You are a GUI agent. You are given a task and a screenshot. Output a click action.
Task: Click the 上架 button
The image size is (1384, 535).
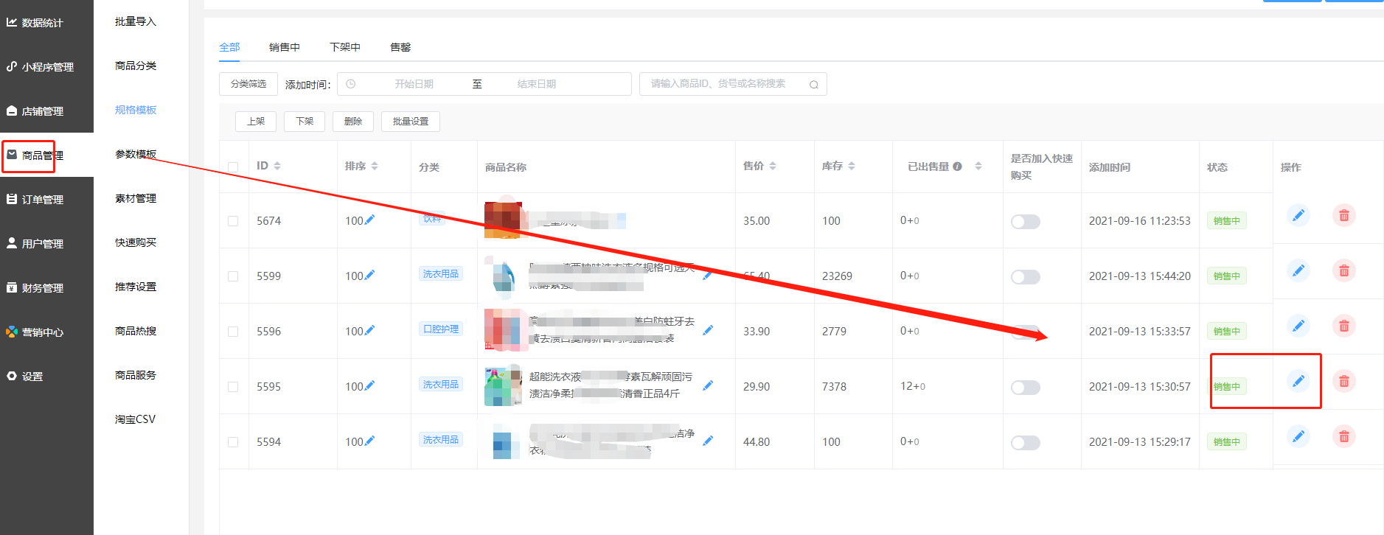[256, 122]
